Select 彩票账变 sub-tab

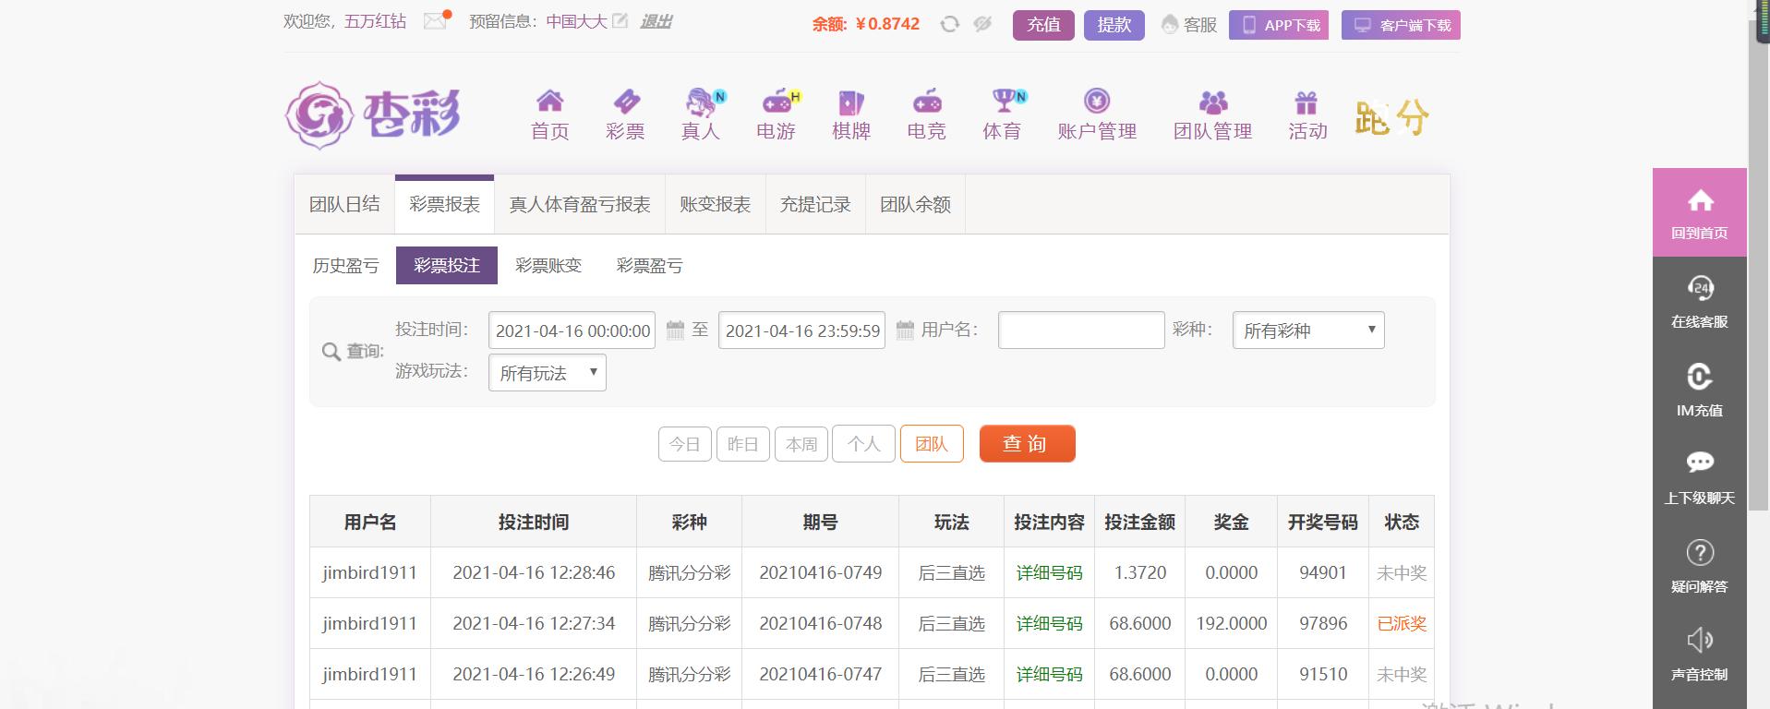548,266
